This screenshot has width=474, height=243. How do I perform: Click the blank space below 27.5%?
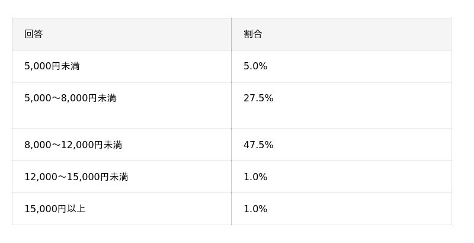pos(341,117)
